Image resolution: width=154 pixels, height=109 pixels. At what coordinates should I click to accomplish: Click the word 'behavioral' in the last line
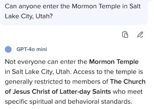tap(83, 102)
